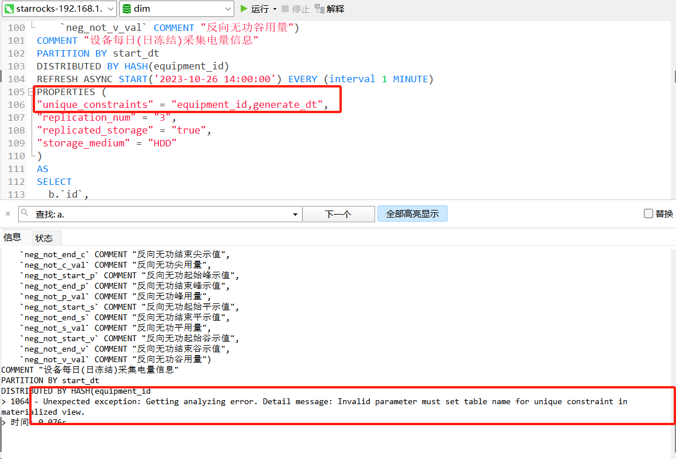Switch to the 状态 (Status) tab
This screenshot has width=676, height=459.
click(x=44, y=238)
